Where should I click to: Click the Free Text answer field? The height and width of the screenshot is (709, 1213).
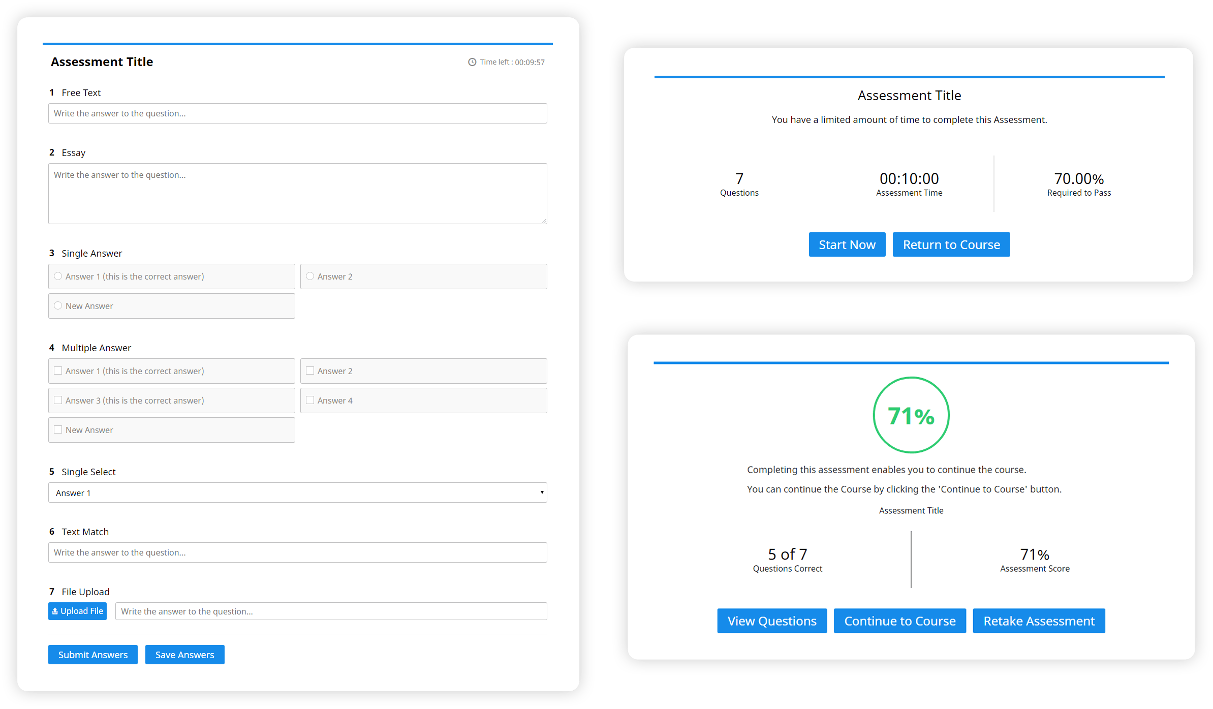297,113
